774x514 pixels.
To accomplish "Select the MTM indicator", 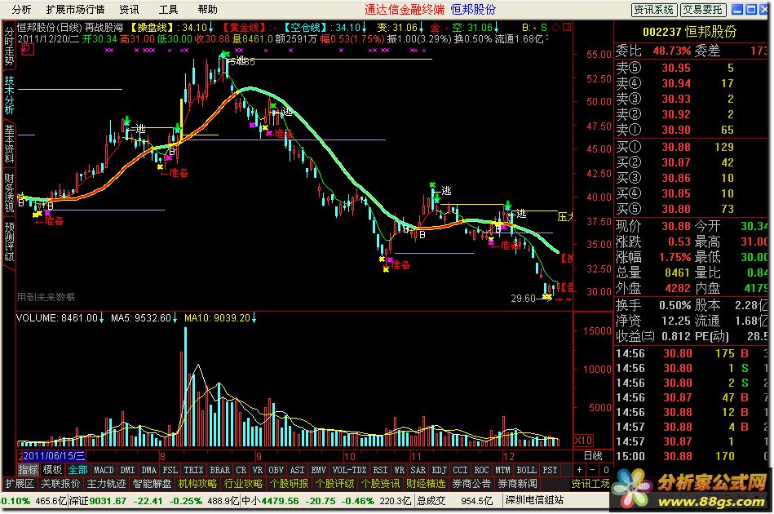I will (x=503, y=470).
